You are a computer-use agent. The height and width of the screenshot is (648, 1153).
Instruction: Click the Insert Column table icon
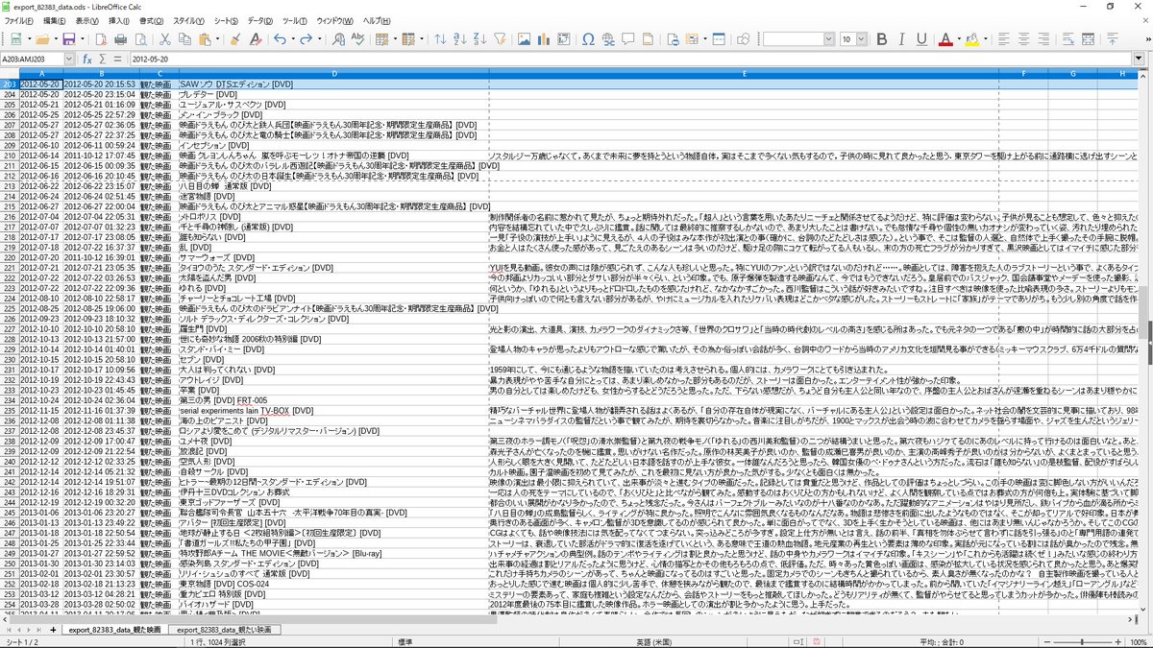(x=408, y=39)
